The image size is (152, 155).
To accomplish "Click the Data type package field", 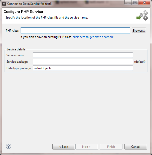I will tap(83, 68).
